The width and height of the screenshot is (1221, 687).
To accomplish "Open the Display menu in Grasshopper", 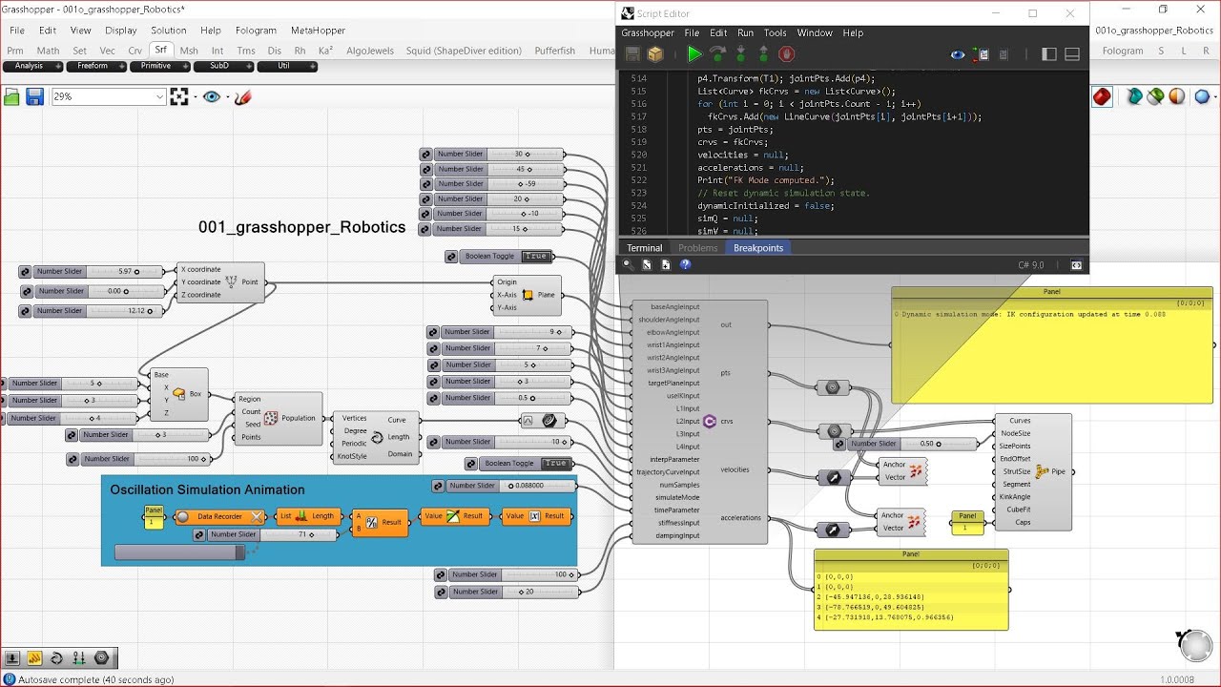I will [121, 31].
